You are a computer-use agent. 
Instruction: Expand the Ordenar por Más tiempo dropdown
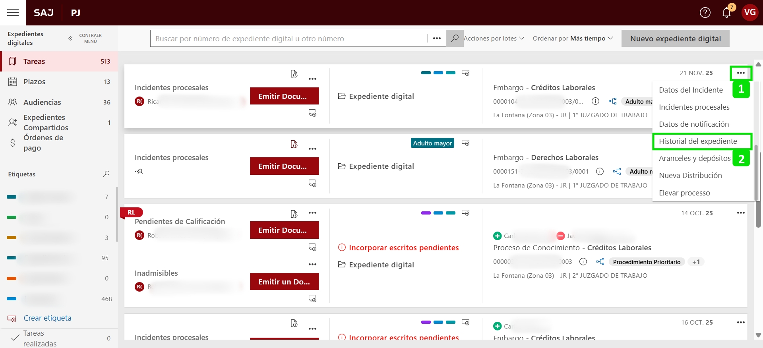pos(573,39)
